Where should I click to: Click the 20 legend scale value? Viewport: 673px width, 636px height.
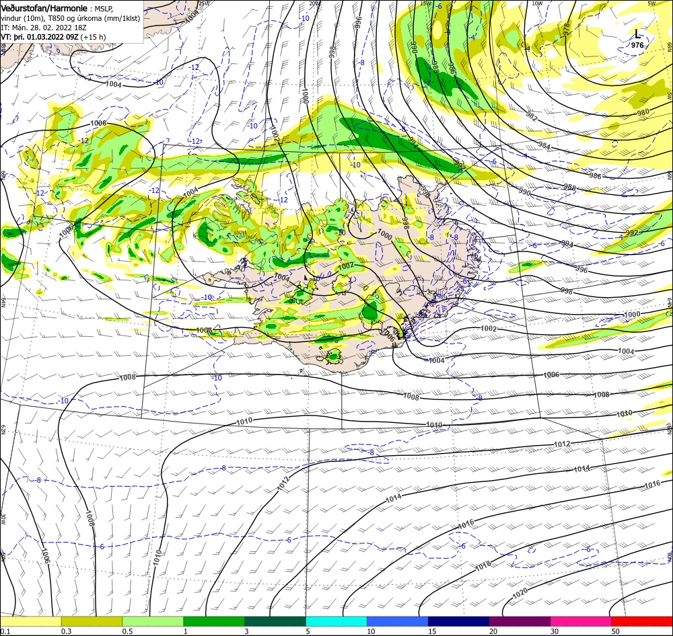coord(493,631)
